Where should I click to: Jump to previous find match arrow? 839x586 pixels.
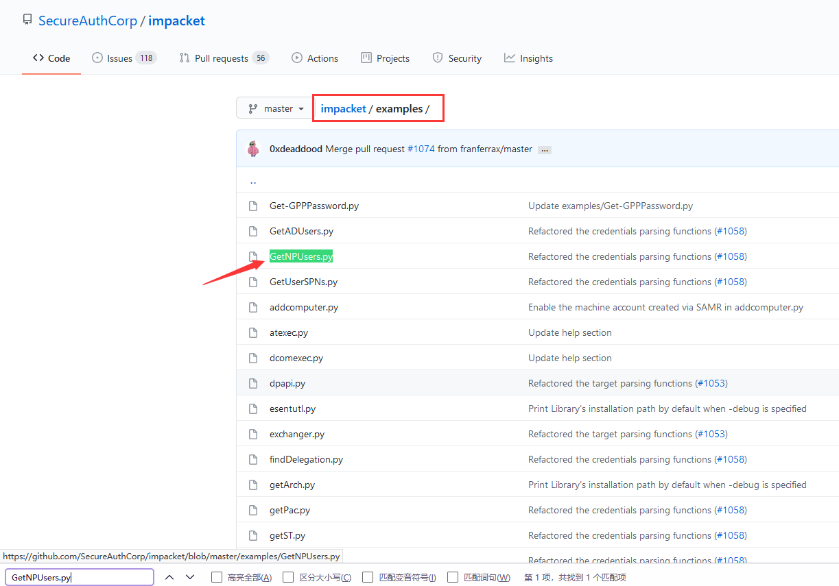(169, 577)
